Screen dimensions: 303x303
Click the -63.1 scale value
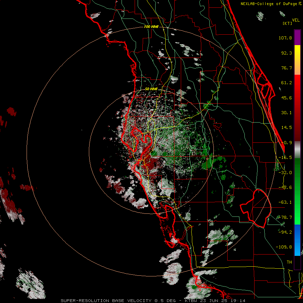click(285, 202)
